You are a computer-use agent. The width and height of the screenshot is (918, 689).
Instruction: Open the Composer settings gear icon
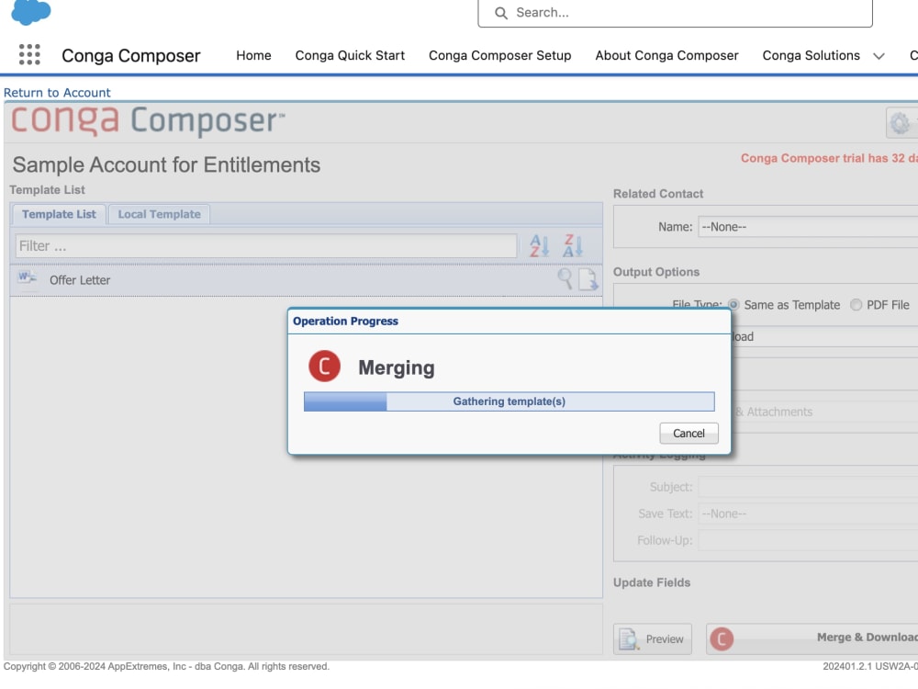point(900,122)
